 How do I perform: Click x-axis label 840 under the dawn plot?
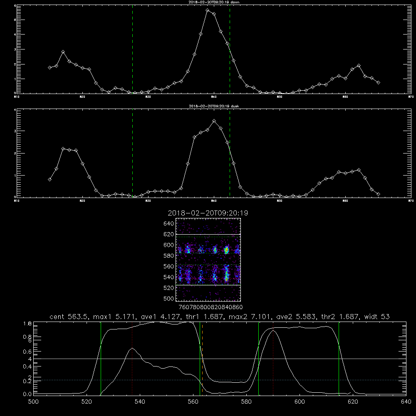coord(214,97)
